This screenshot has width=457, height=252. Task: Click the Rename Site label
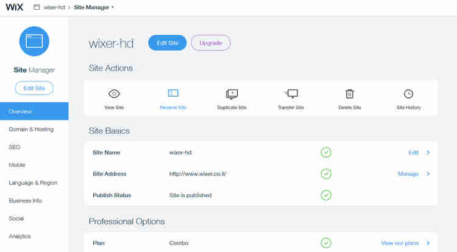[x=173, y=107]
